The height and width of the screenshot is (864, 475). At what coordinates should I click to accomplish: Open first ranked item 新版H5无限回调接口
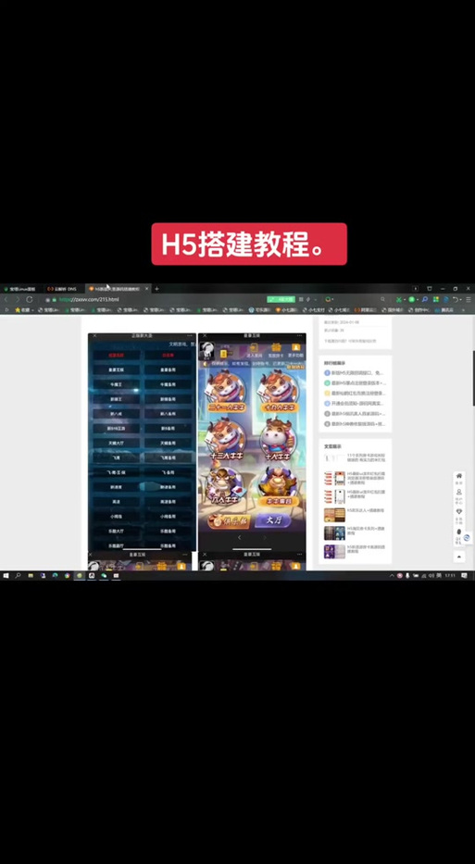pos(355,373)
